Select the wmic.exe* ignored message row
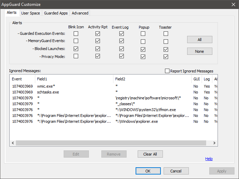This screenshot has width=239, height=179. [114, 86]
